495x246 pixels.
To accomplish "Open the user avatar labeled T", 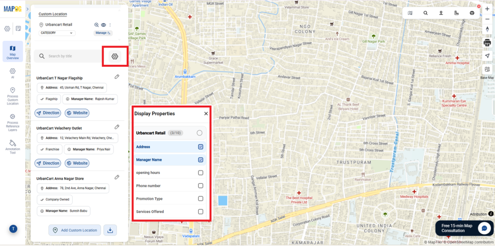I will tap(13, 229).
